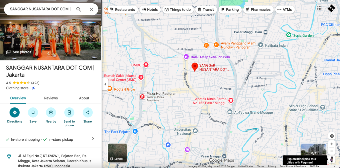
Task: Clear the search with the X icon
Action: tap(91, 9)
